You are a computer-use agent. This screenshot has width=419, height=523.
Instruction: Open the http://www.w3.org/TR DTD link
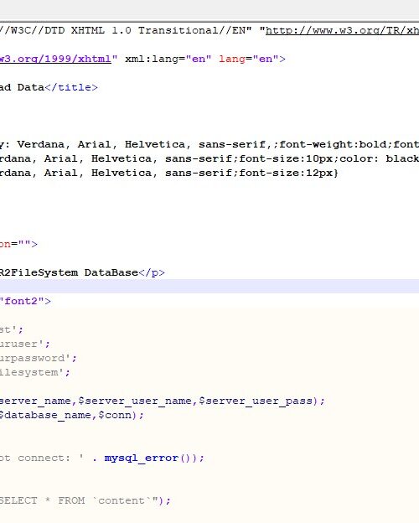coord(342,31)
